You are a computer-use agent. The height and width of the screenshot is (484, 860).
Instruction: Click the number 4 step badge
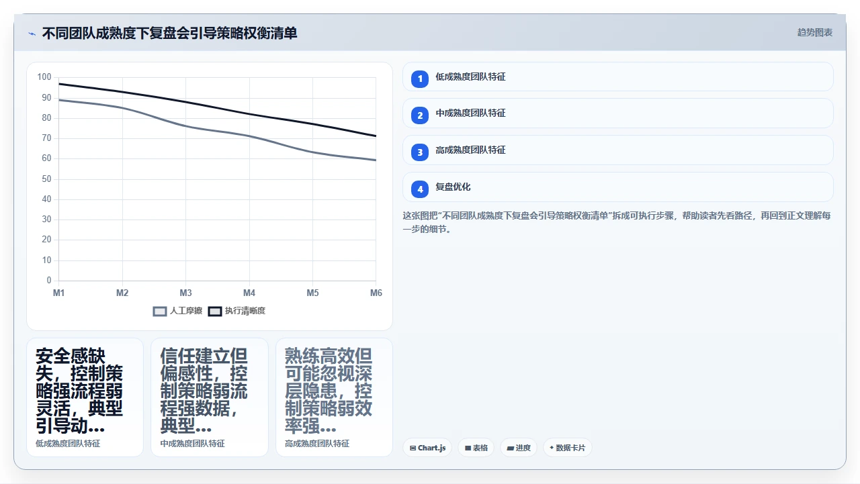pyautogui.click(x=420, y=189)
